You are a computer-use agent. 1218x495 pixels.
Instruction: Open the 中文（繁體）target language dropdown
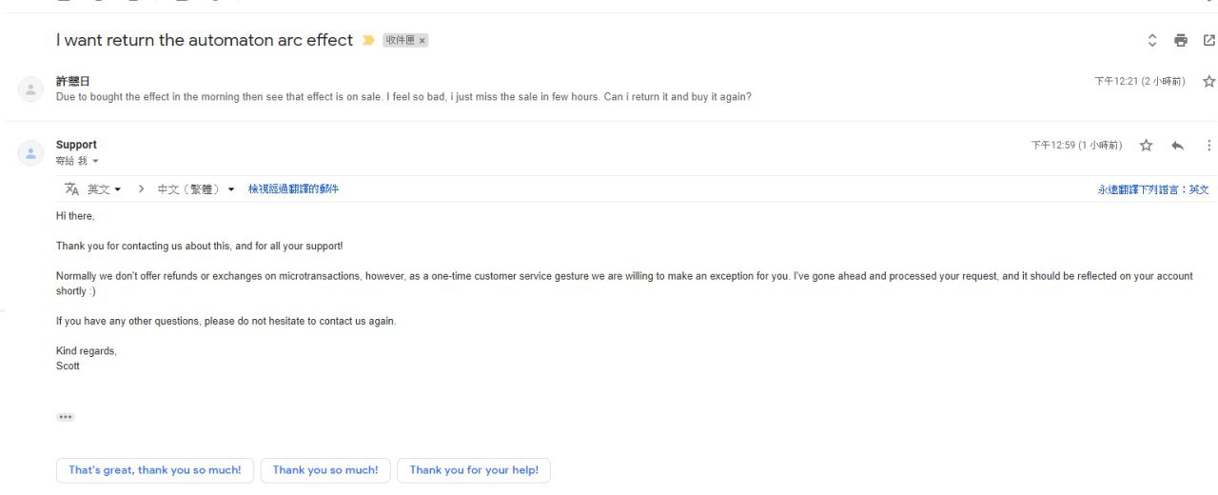pyautogui.click(x=195, y=189)
